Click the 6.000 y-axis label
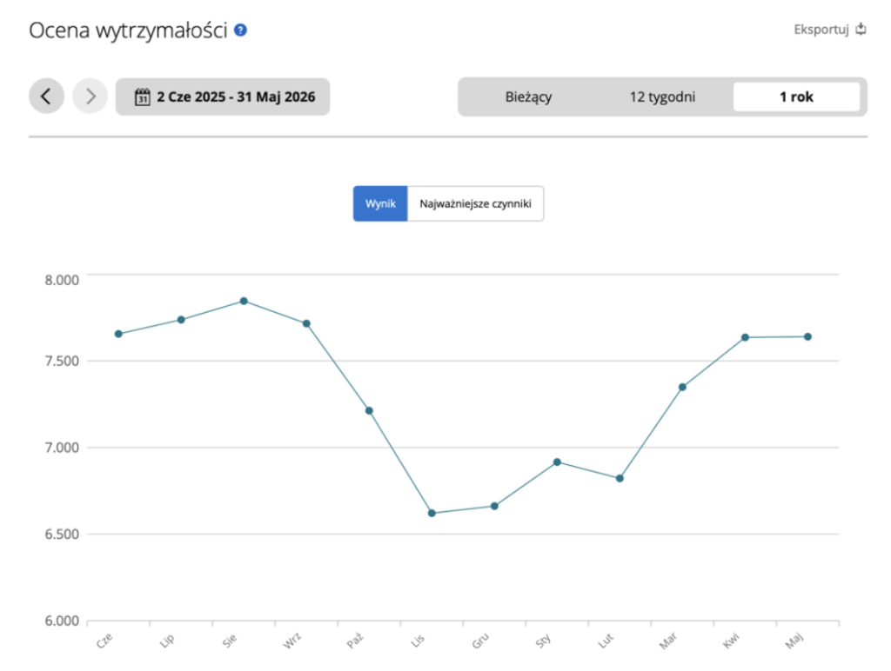891x671 pixels. point(62,621)
